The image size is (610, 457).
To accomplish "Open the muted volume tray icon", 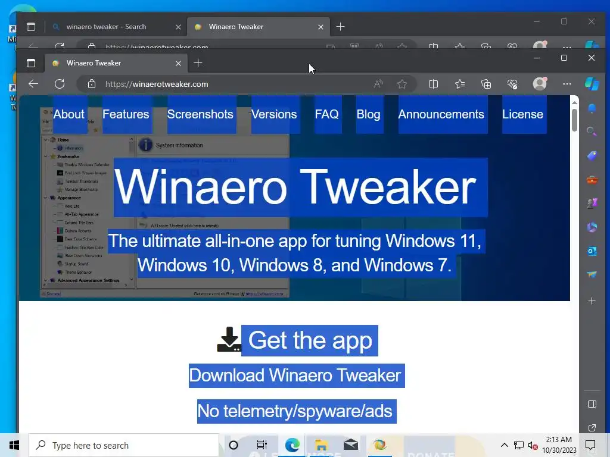I will point(533,445).
